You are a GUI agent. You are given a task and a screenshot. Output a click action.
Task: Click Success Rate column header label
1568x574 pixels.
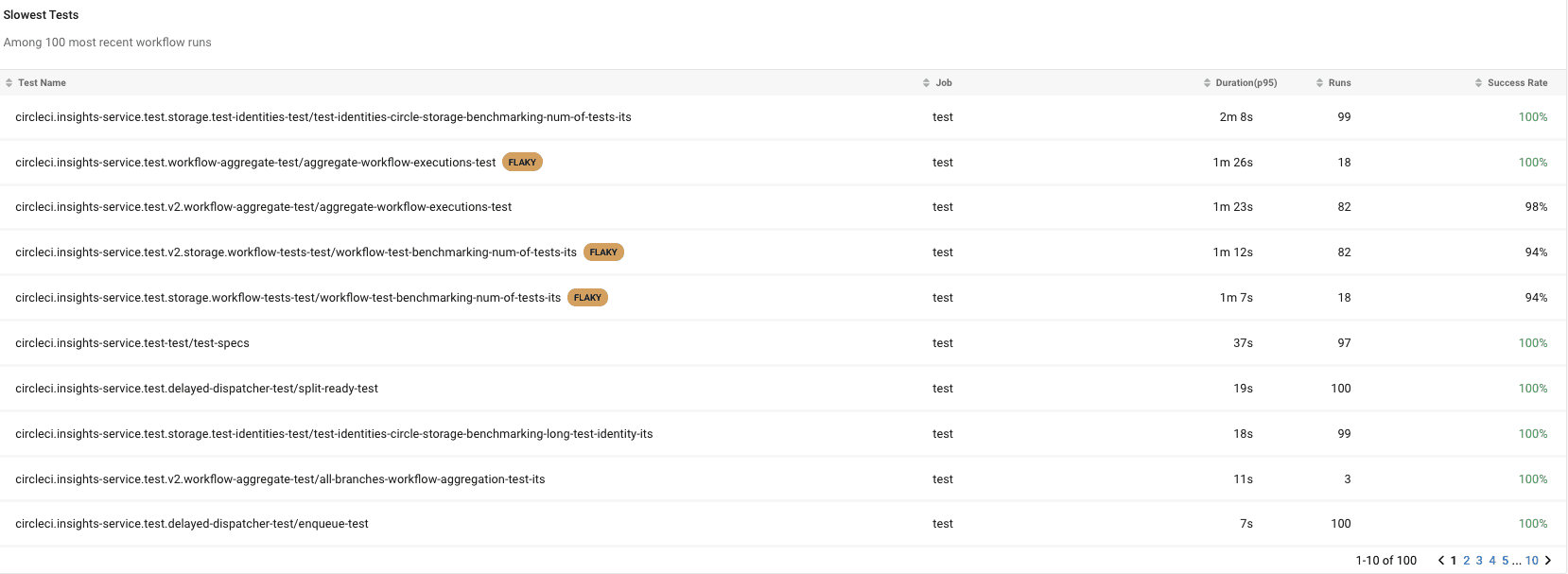click(x=1517, y=83)
